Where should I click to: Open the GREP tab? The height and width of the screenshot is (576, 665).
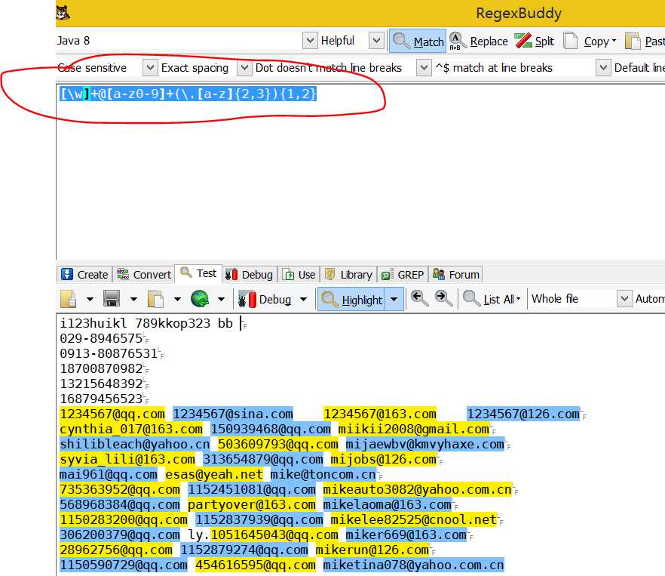(403, 274)
